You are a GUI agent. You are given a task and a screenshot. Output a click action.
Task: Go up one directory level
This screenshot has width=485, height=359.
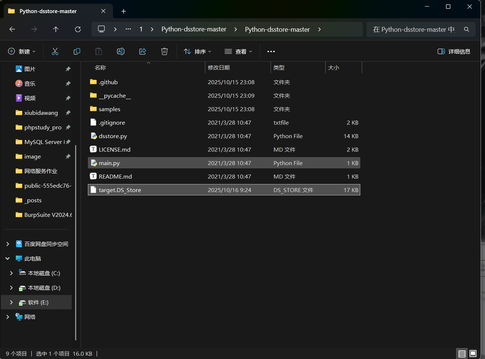click(56, 29)
